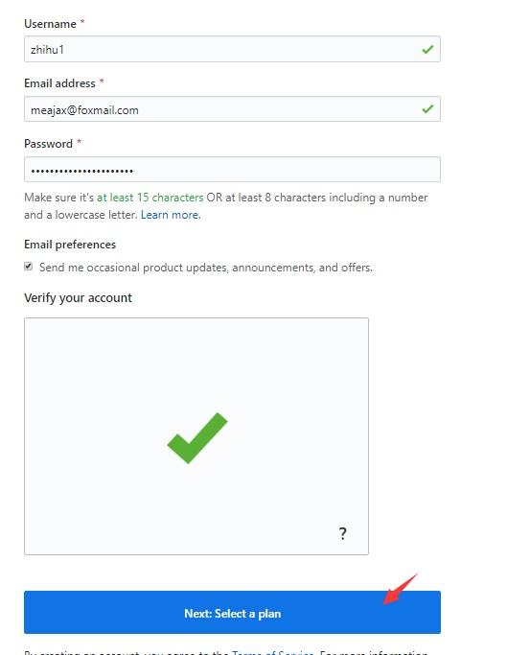Viewport: 507px width, 655px height.
Task: Click the 'at least 15 characters' green hint text
Action: [150, 198]
